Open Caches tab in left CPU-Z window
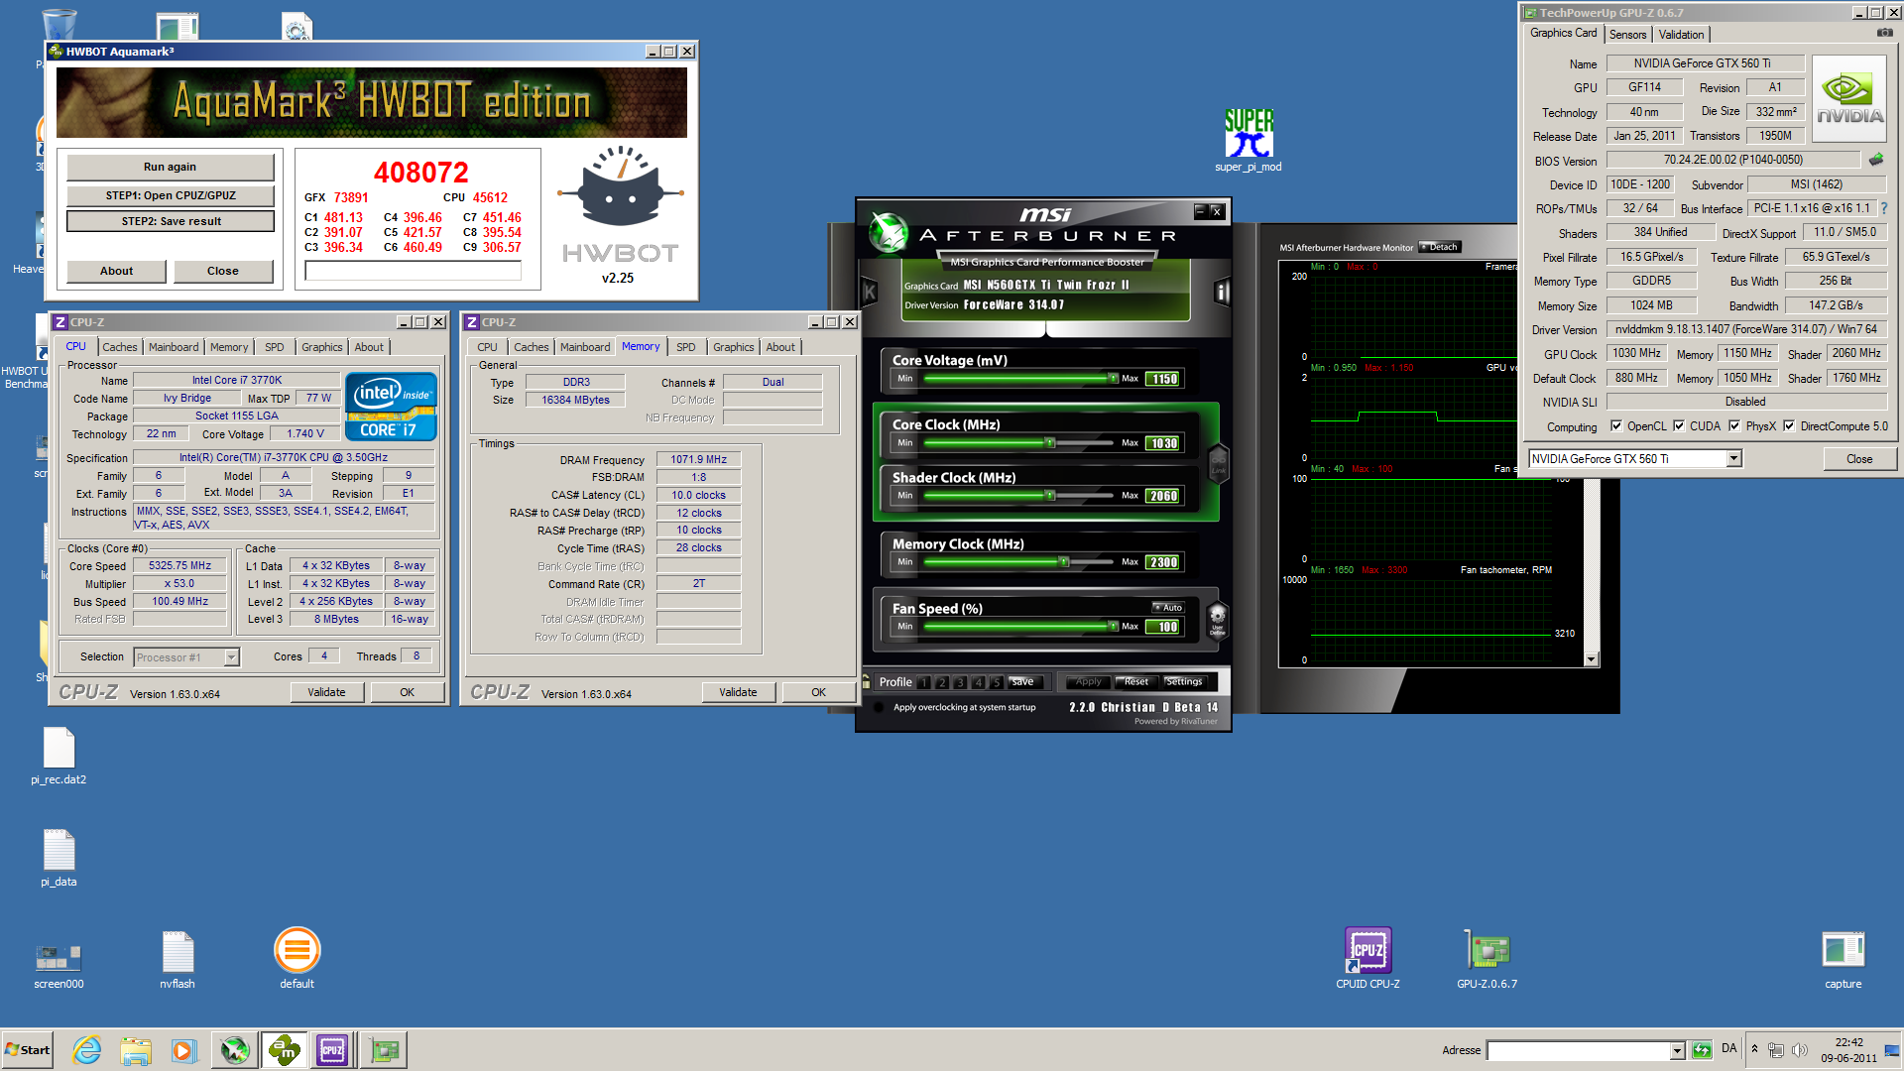This screenshot has width=1904, height=1071. (120, 347)
